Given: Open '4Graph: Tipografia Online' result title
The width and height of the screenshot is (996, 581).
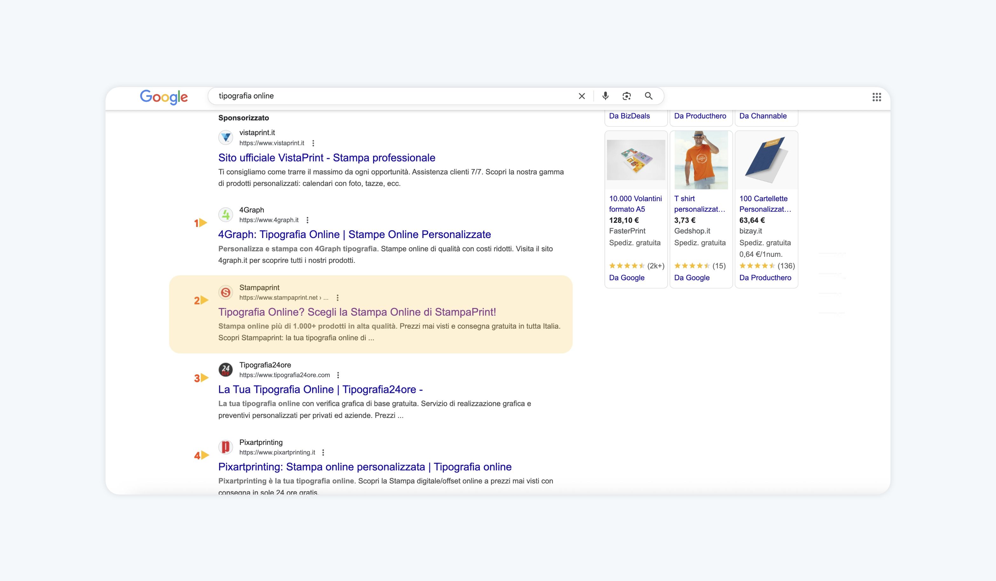Looking at the screenshot, I should point(355,234).
